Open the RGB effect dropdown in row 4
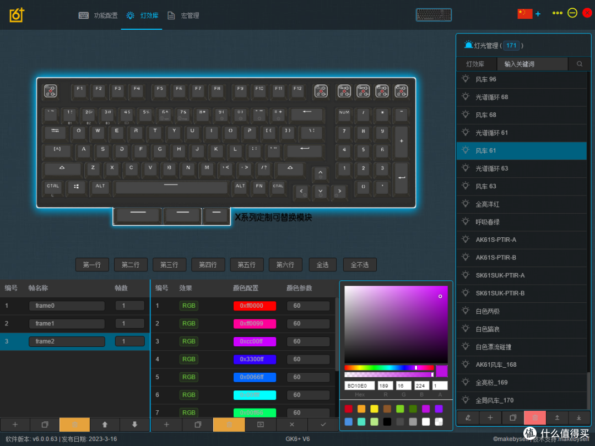595x446 pixels. [x=188, y=359]
